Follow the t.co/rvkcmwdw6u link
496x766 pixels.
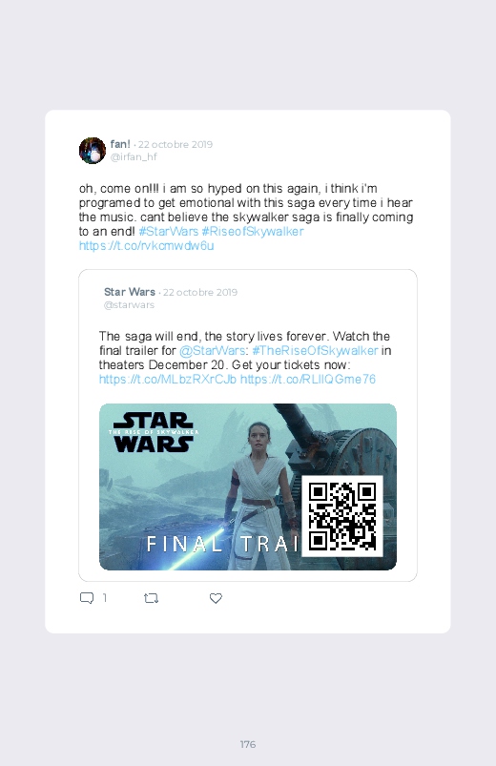147,245
